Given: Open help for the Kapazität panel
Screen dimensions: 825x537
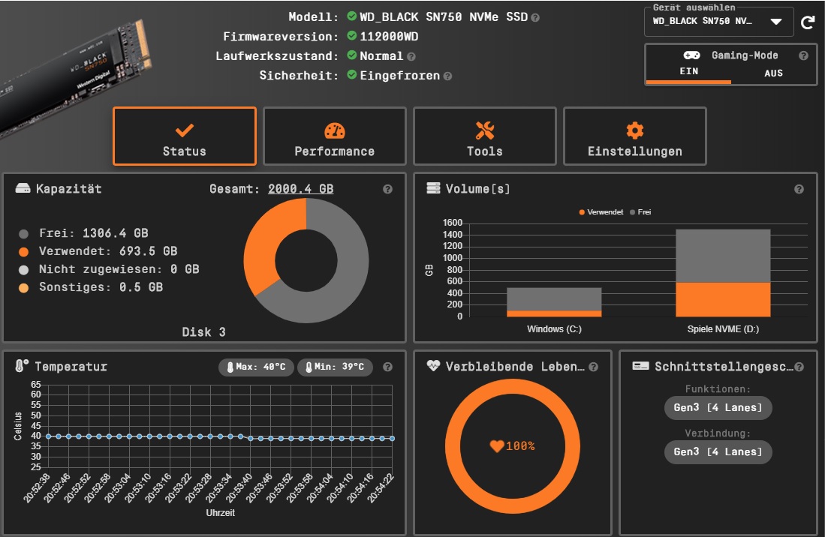Looking at the screenshot, I should (x=388, y=189).
